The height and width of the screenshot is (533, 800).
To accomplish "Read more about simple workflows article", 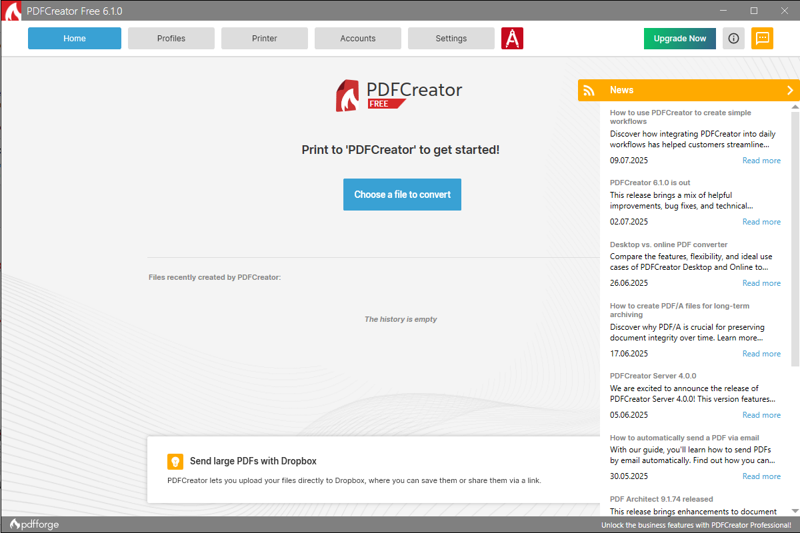I will coord(761,161).
